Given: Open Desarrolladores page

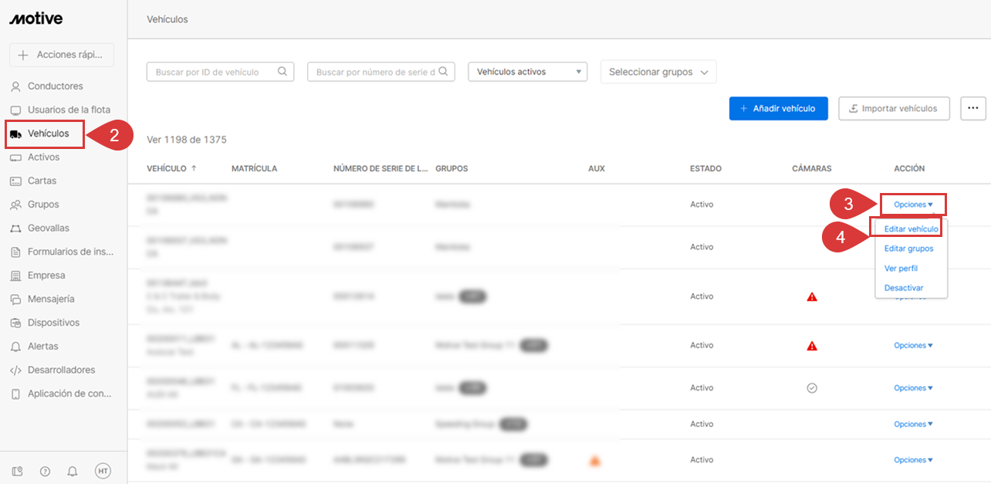Looking at the screenshot, I should (x=62, y=370).
